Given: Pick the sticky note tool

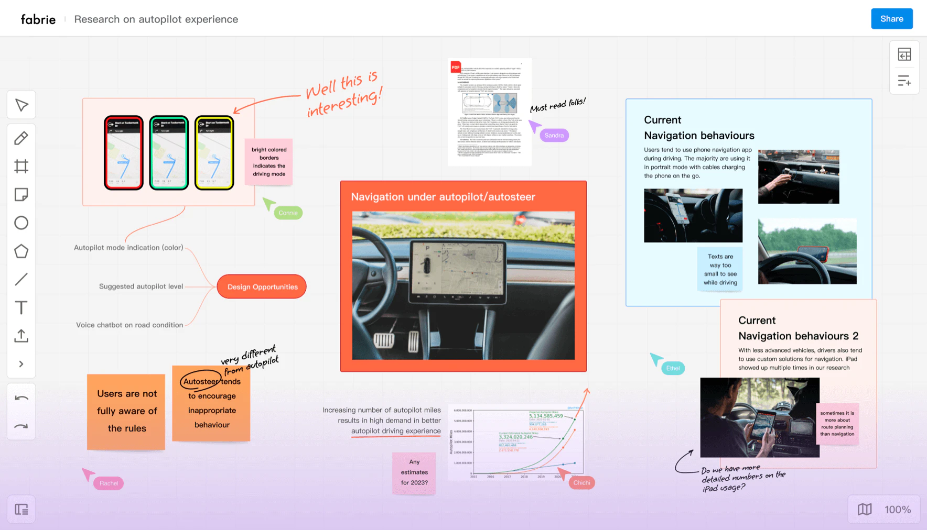Looking at the screenshot, I should coord(21,195).
